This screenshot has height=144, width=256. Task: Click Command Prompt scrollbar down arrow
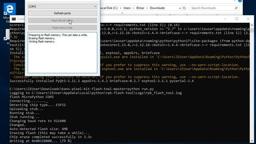(252, 140)
